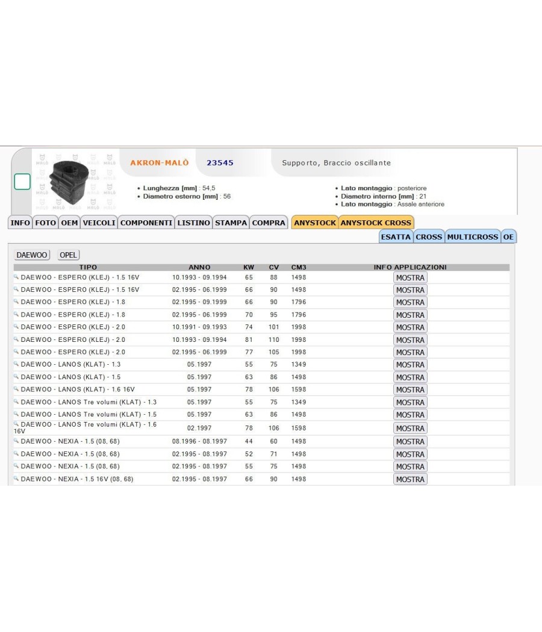Click the AKRON-MALÒ brand name
Image resolution: width=542 pixels, height=632 pixels.
160,163
